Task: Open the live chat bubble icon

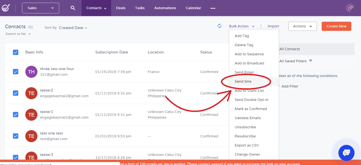Action: pos(346,153)
